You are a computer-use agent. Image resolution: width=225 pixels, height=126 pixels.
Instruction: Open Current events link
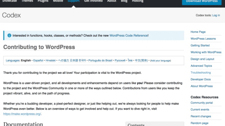200,109
